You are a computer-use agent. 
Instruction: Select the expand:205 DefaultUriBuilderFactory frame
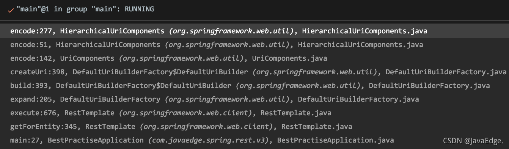[x=254, y=99]
